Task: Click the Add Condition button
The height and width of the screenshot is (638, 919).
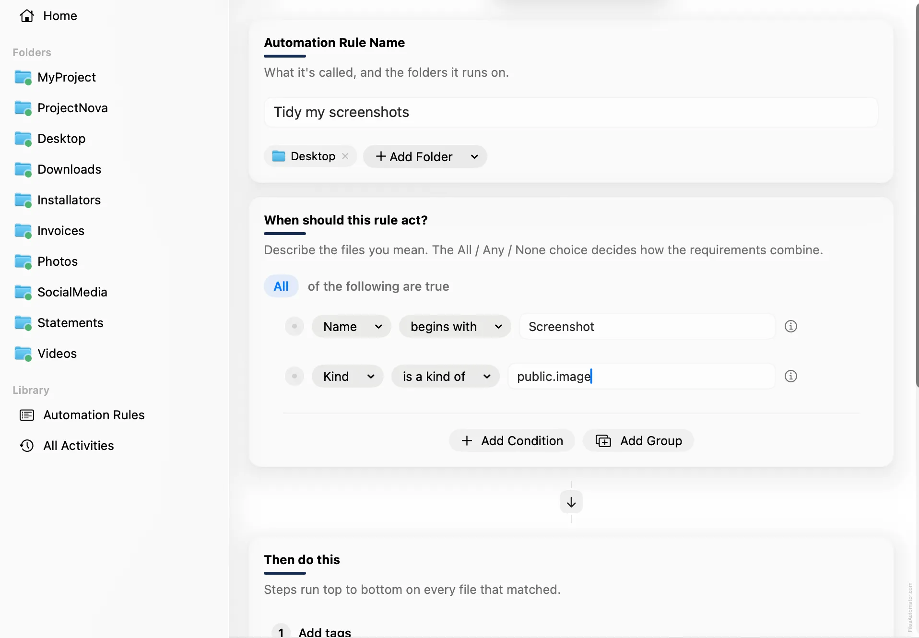Action: click(512, 441)
